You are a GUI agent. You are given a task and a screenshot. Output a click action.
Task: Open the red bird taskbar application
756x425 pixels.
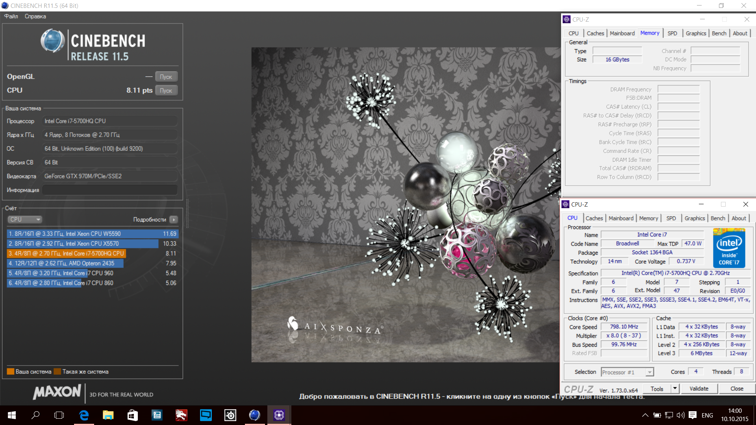point(182,415)
